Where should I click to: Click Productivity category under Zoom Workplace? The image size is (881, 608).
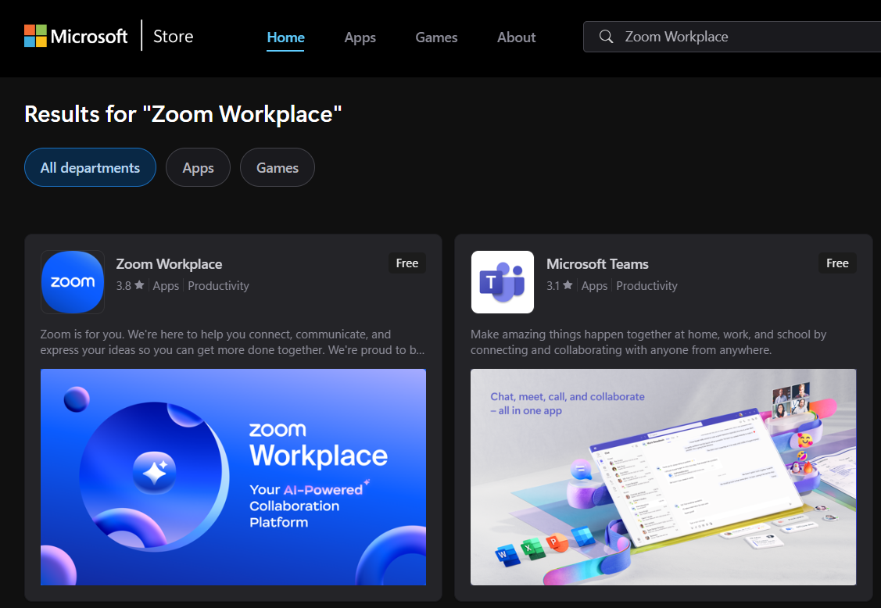[218, 285]
